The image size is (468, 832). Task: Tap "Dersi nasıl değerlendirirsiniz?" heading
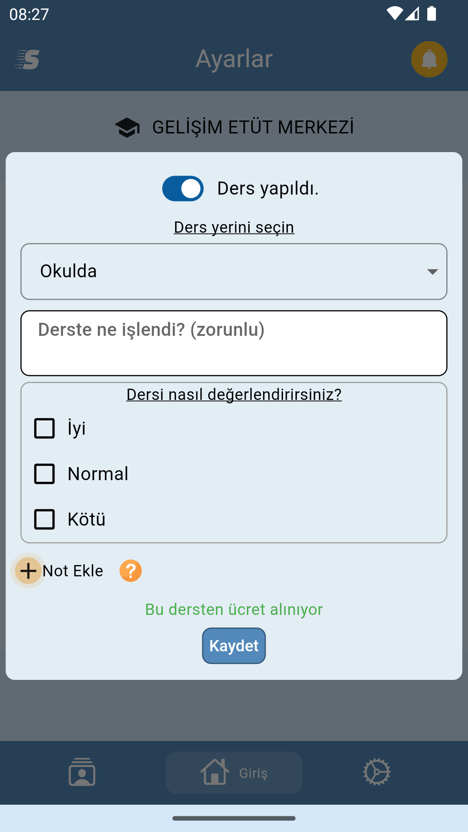(234, 394)
